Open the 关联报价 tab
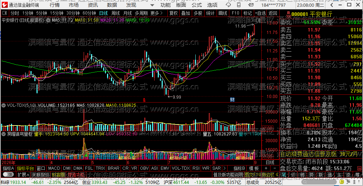 pos(40,174)
